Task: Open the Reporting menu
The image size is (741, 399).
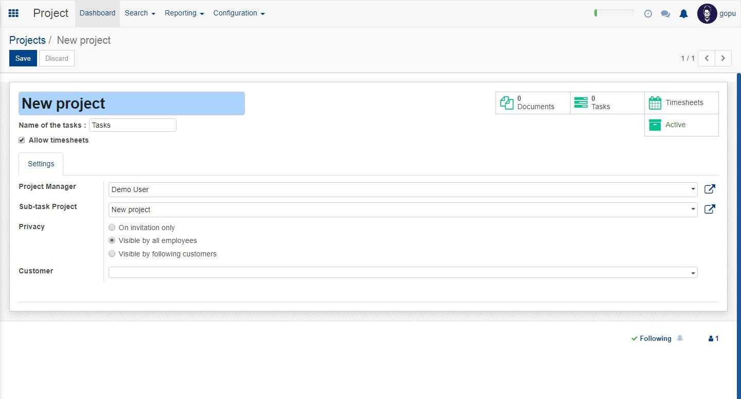Action: coord(184,13)
